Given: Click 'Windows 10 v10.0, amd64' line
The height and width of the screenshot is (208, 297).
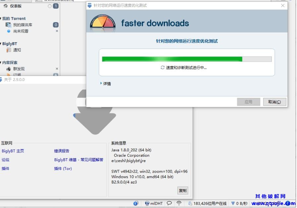Looking at the screenshot, I should 142,177.
